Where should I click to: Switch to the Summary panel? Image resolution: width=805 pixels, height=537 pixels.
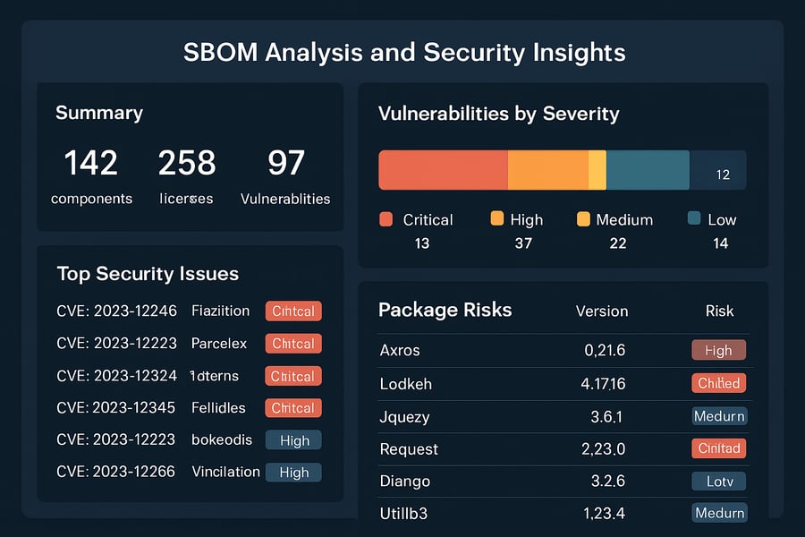click(x=98, y=113)
